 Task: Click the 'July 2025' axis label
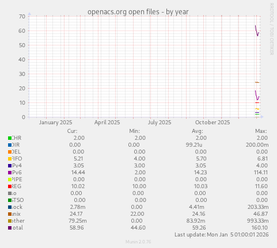[160, 123]
